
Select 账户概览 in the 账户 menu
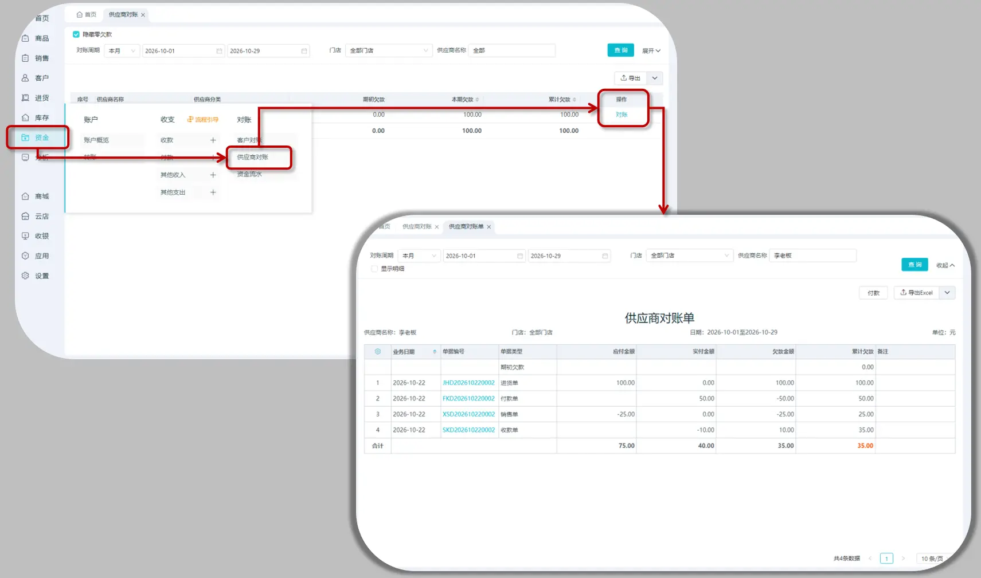pos(96,140)
